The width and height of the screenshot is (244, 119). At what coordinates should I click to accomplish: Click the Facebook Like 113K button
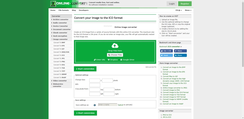point(166,51)
